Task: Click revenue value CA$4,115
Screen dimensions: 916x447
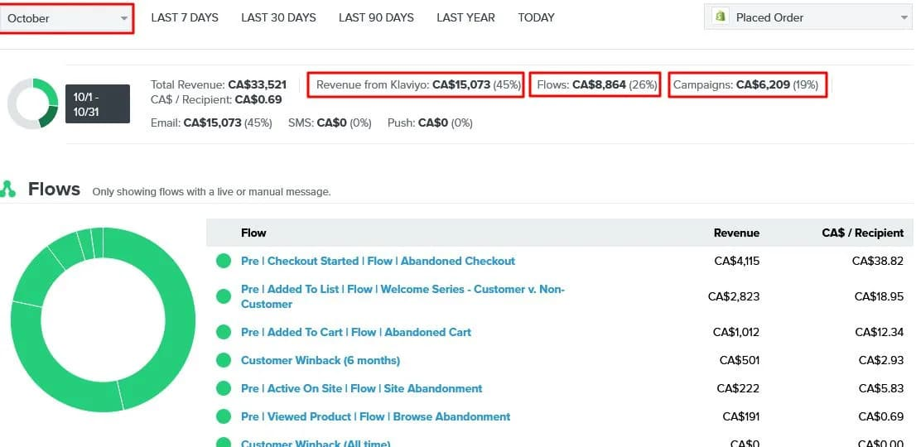Action: coord(736,261)
